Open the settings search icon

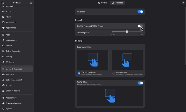[3, 3]
